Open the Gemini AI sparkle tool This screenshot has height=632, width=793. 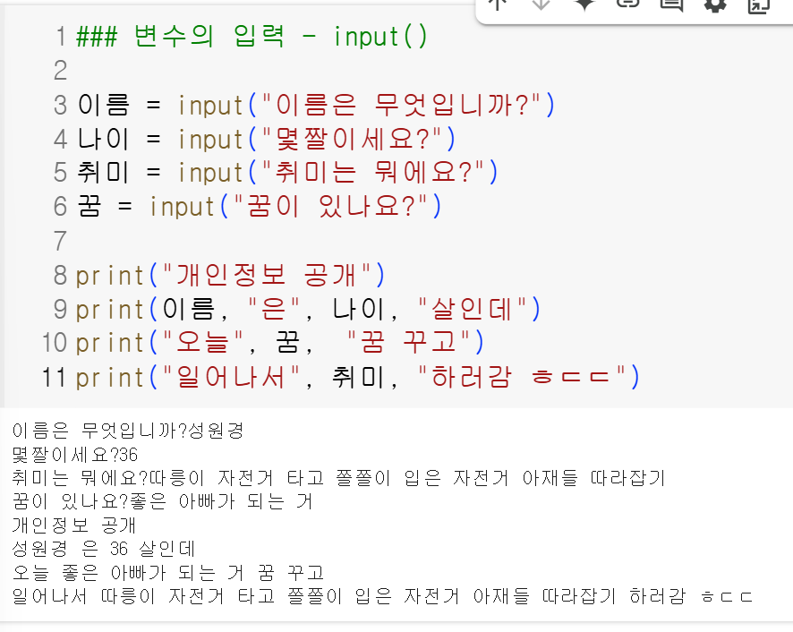pos(584,4)
